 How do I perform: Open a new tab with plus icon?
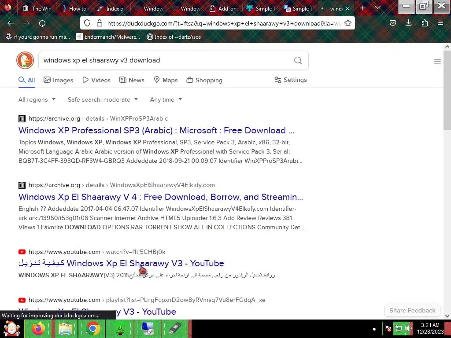click(363, 8)
